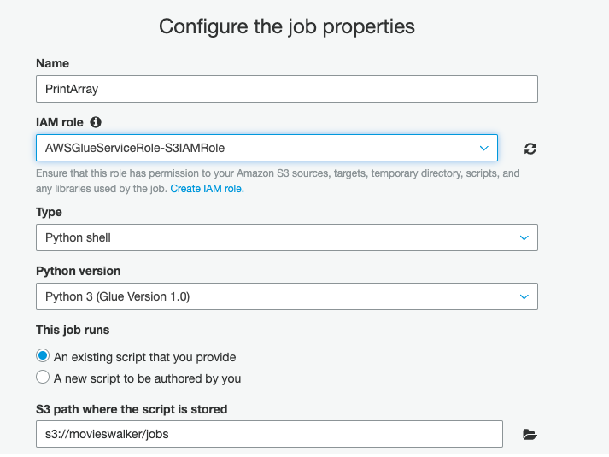The width and height of the screenshot is (609, 457).
Task: Click the S3 path where script stored label
Action: pyautogui.click(x=132, y=409)
